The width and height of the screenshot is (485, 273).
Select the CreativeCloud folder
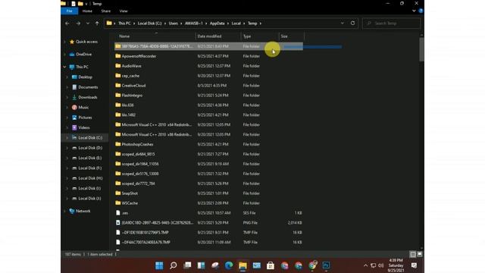(x=133, y=86)
